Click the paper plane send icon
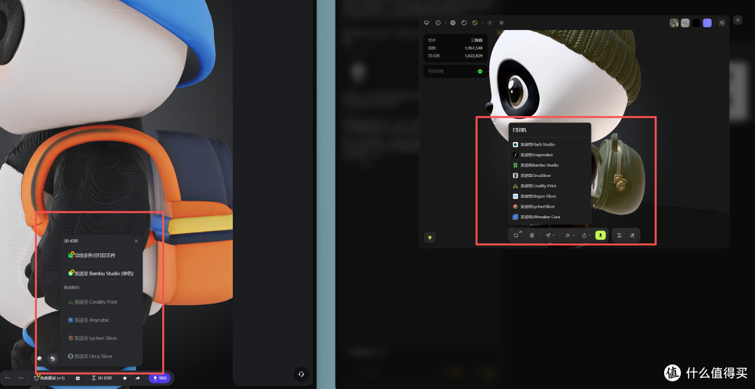755x389 pixels. [x=548, y=235]
